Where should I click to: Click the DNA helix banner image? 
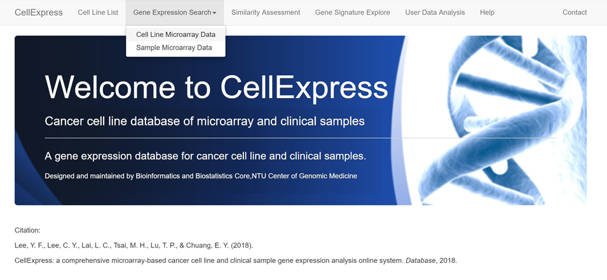(x=496, y=120)
